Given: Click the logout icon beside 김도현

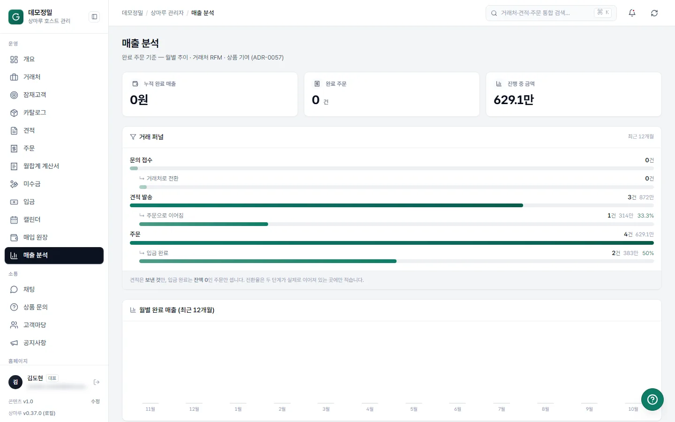Looking at the screenshot, I should click(x=97, y=382).
